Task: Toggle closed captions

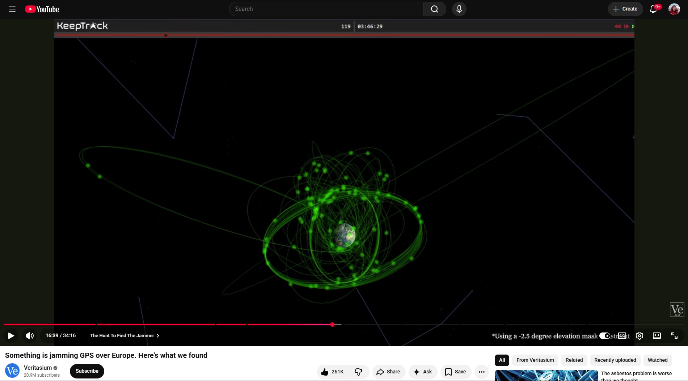Action: pos(622,336)
